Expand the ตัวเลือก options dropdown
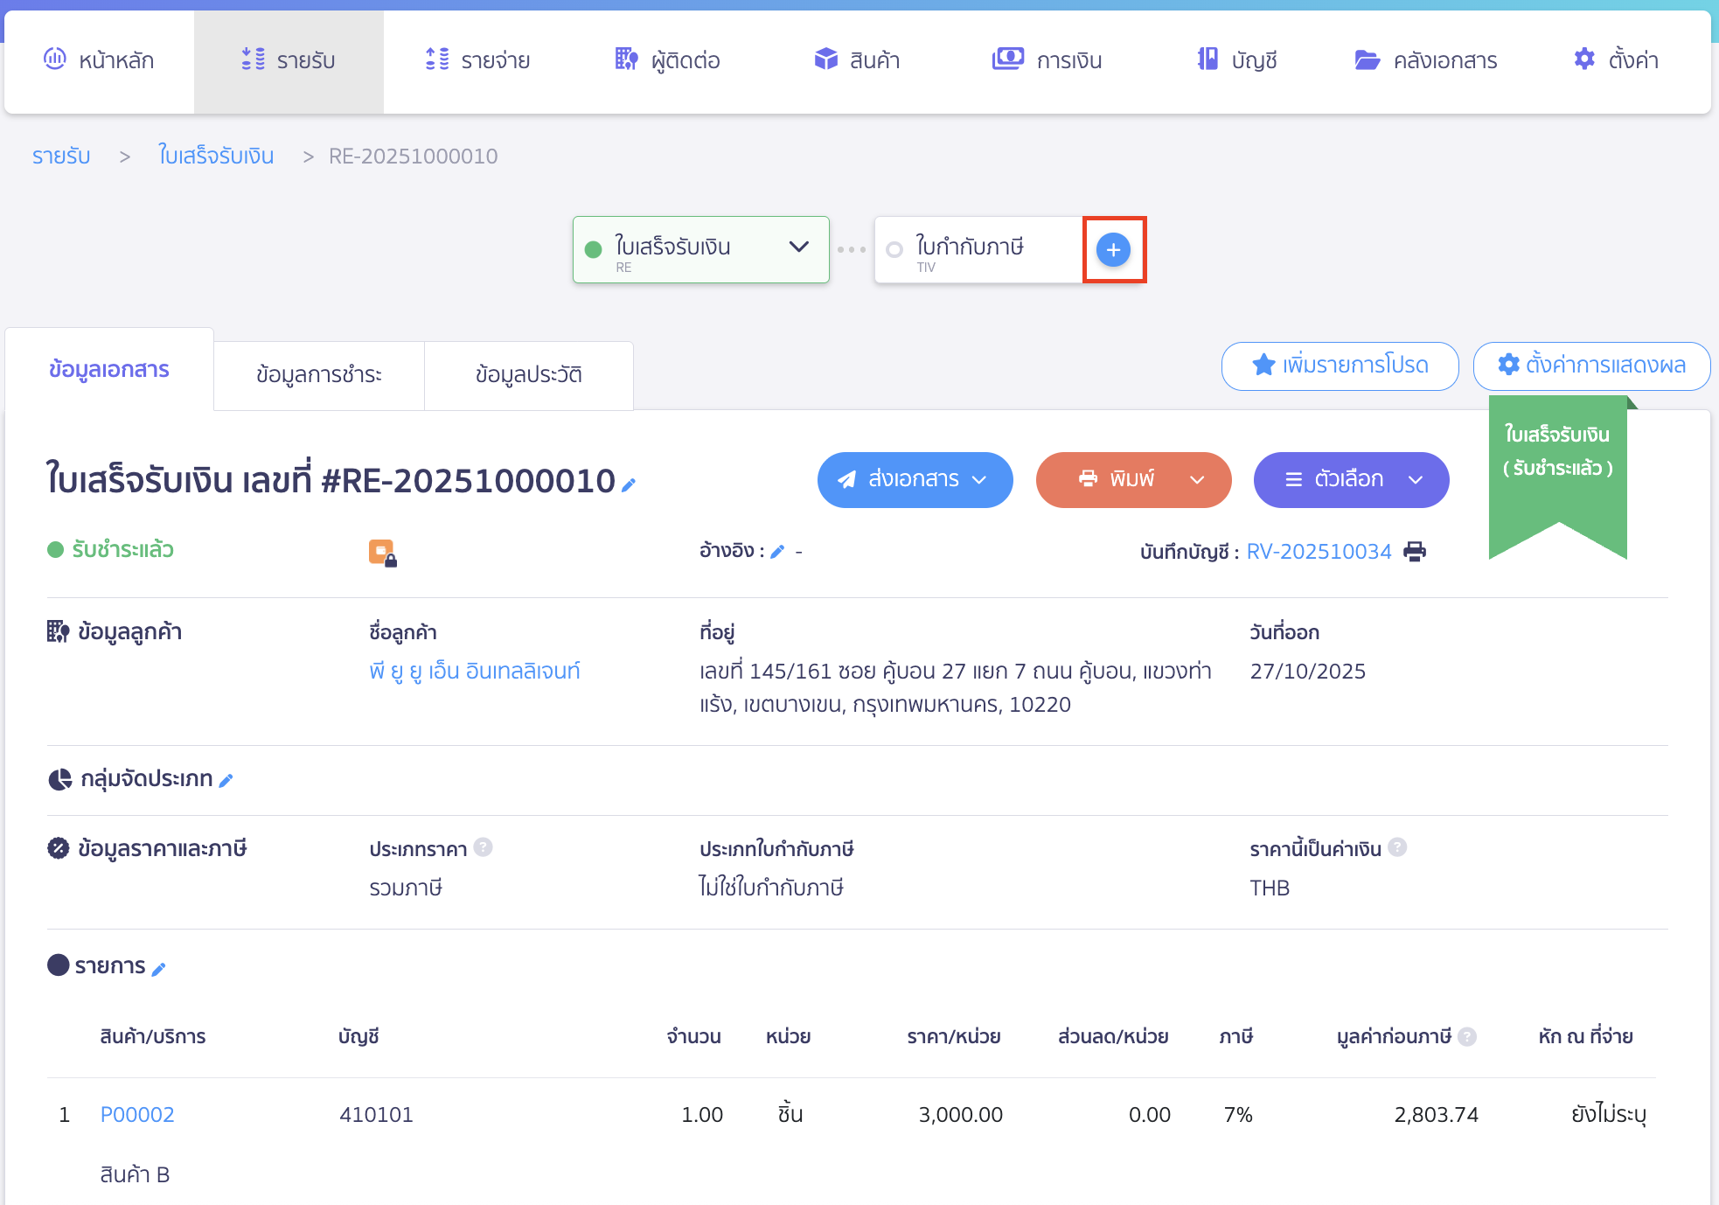The image size is (1719, 1205). [x=1416, y=480]
